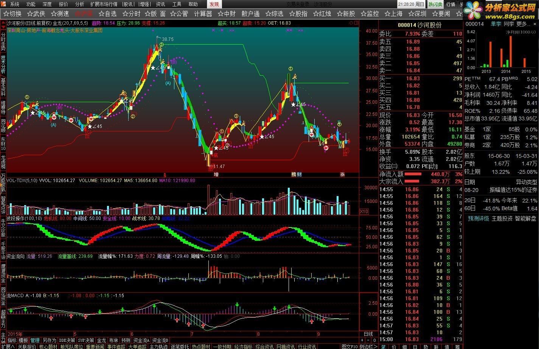The width and height of the screenshot is (539, 349).
Task: Select the 资金流A indicator tab
Action: (141, 340)
